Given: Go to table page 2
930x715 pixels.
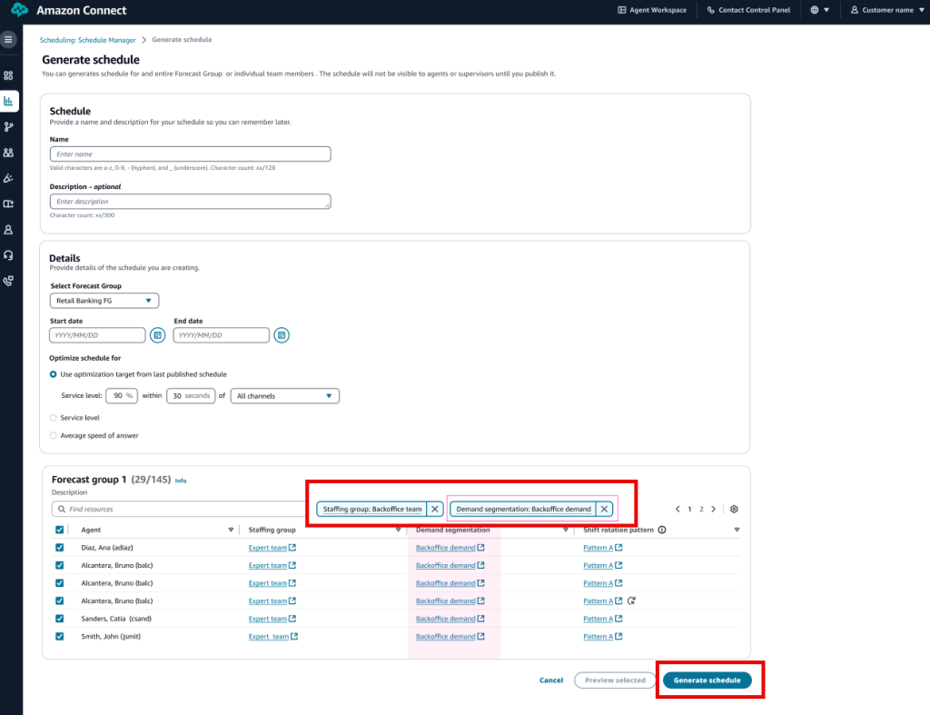Looking at the screenshot, I should pyautogui.click(x=701, y=509).
